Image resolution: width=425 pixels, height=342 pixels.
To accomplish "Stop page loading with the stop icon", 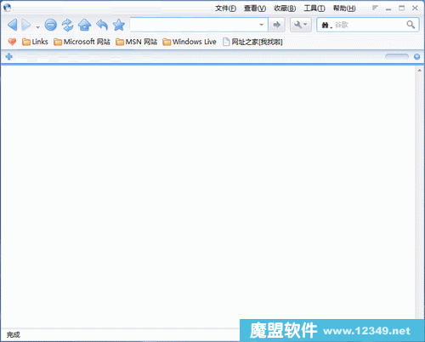I will coord(51,25).
